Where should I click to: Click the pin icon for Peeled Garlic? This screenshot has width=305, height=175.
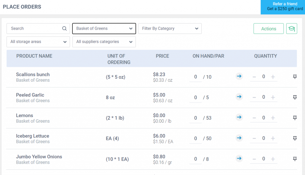coord(295,97)
